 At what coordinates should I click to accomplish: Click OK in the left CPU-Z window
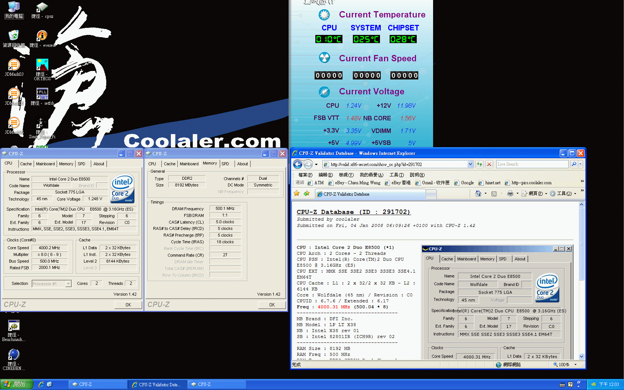[128, 305]
